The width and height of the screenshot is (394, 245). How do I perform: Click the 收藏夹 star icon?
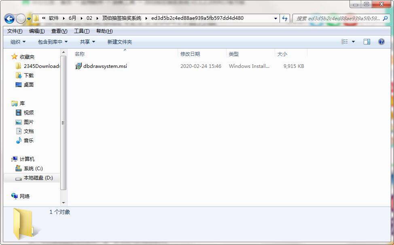coord(14,57)
